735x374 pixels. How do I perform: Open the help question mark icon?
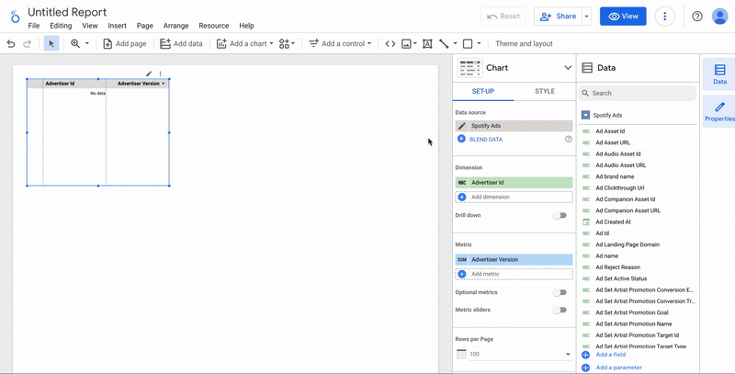pyautogui.click(x=697, y=17)
